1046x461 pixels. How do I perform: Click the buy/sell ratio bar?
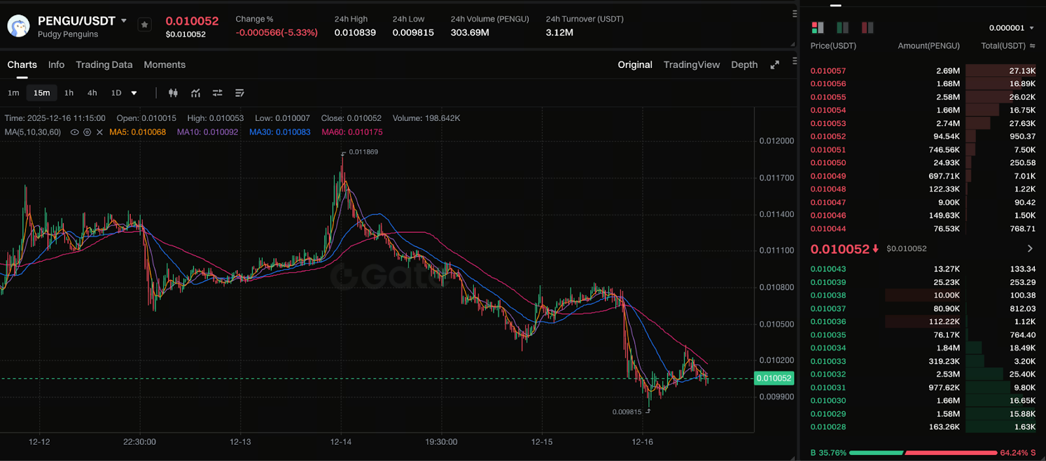pyautogui.click(x=923, y=452)
